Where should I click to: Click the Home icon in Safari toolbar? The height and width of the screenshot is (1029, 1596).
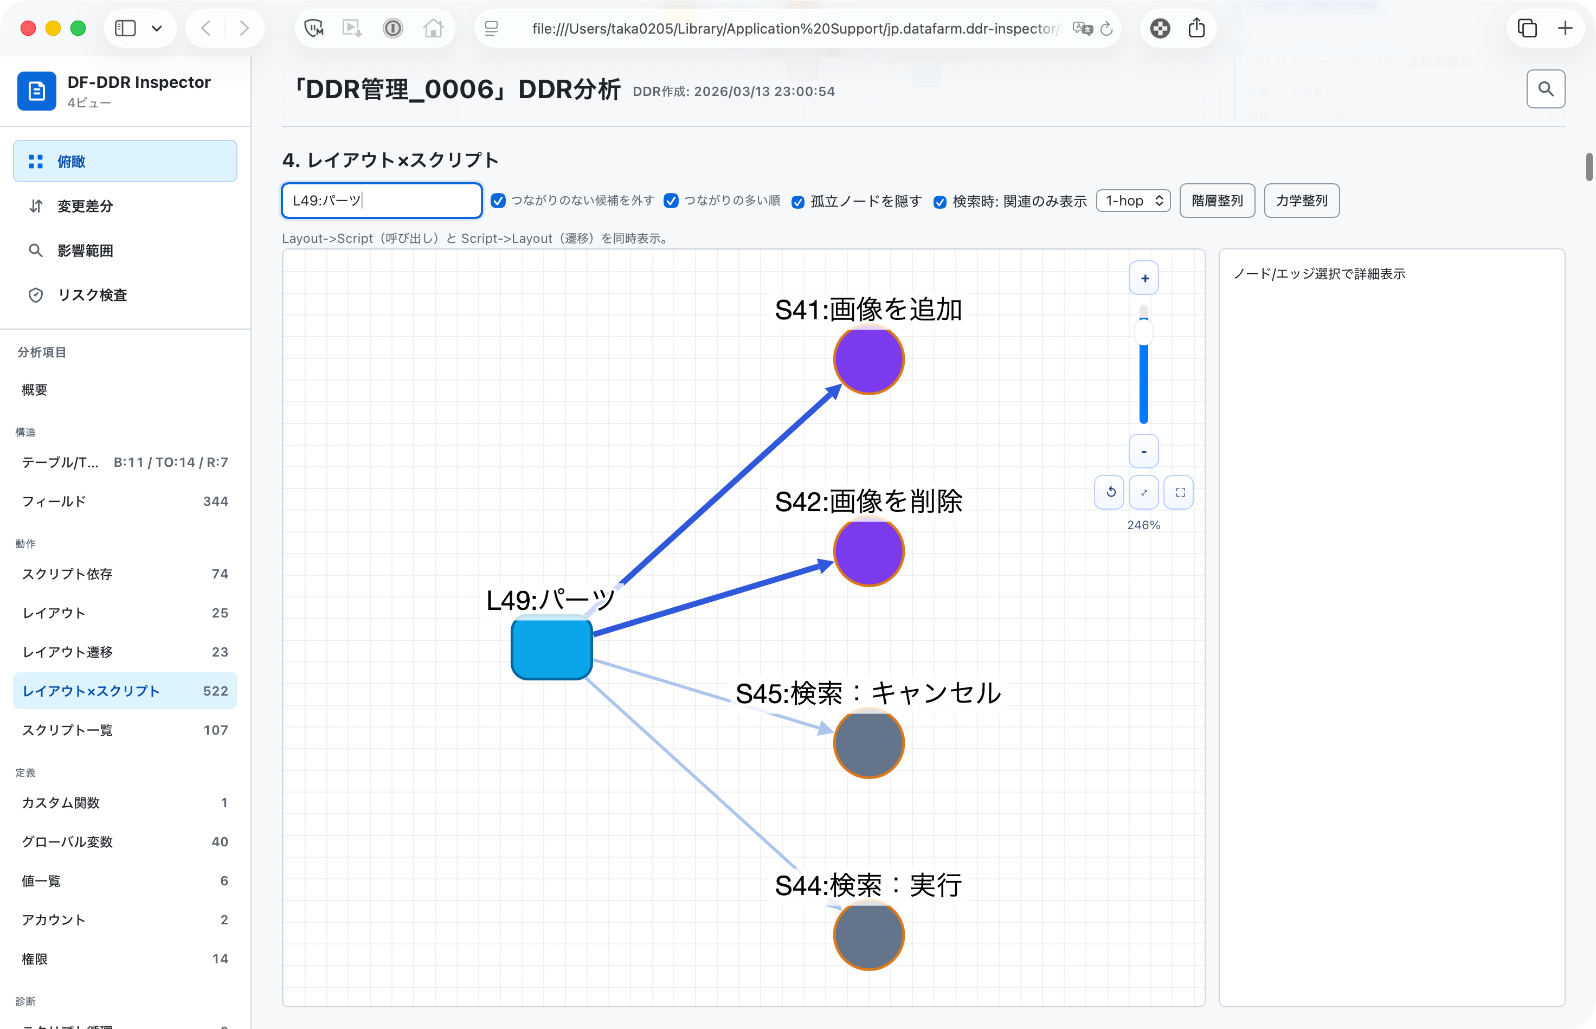click(x=433, y=28)
